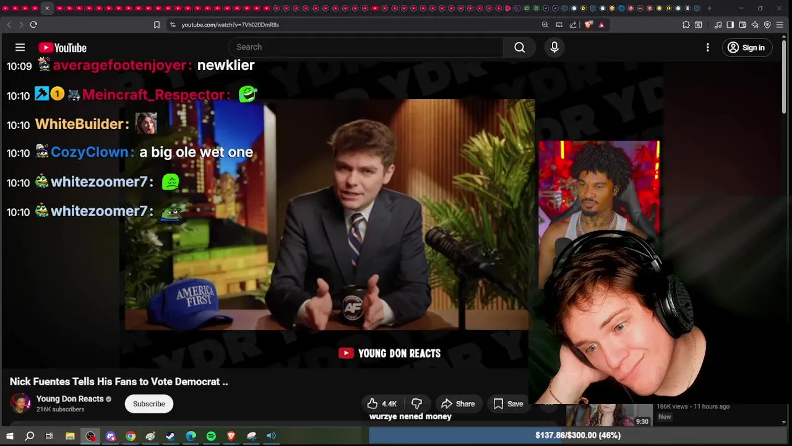Viewport: 792px width, 446px height.
Task: Open Google Chrome from the taskbar
Action: pos(131,436)
